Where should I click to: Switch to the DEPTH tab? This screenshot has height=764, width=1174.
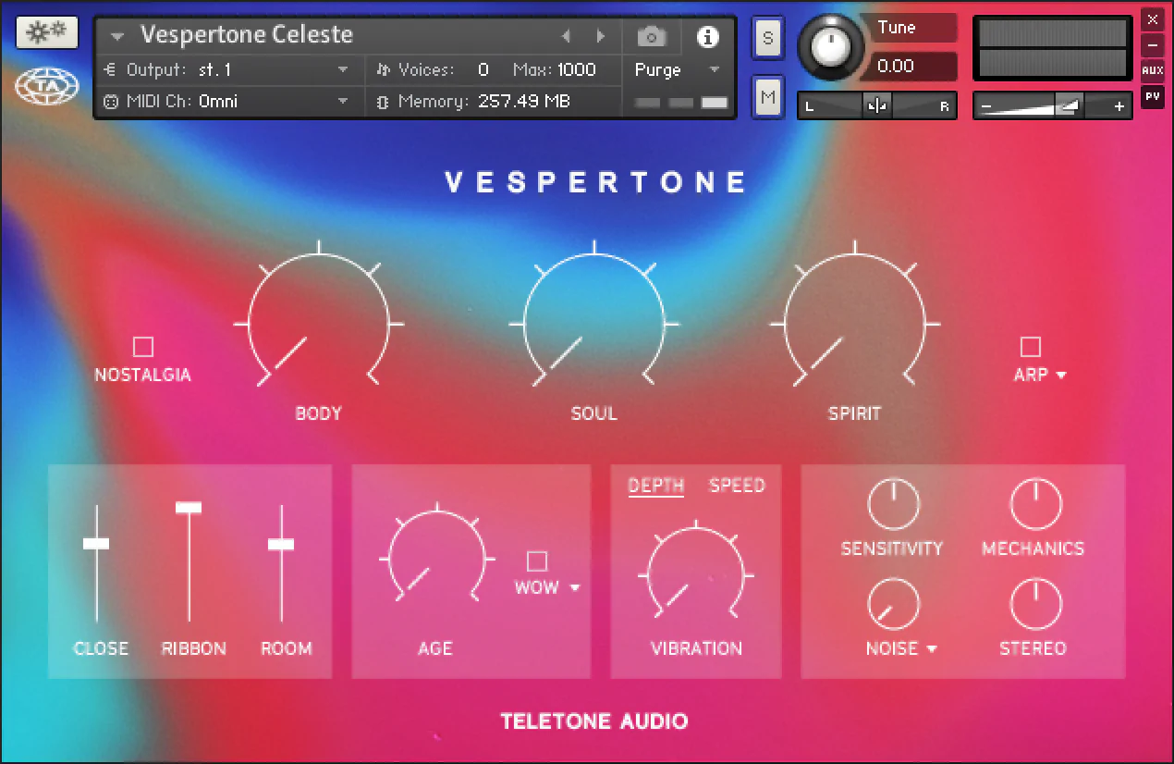[x=656, y=486]
